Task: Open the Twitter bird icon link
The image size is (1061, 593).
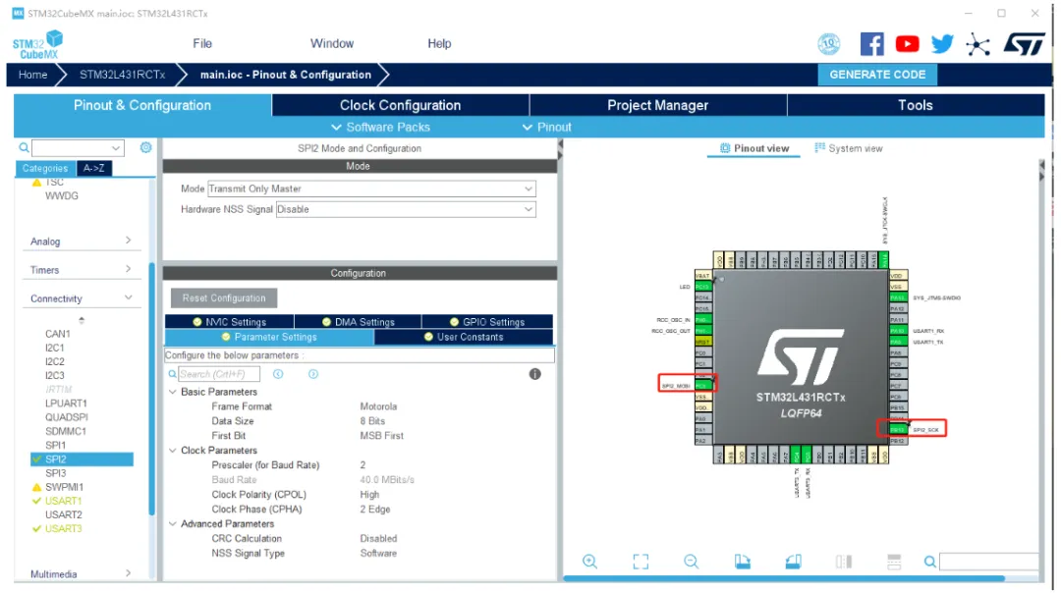Action: click(x=942, y=44)
